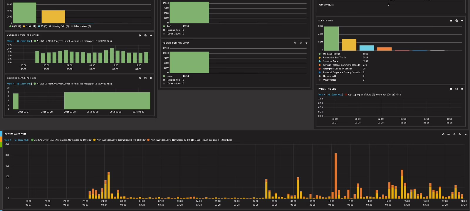
Task: Click info icon on Alerts Type panel
Action: click(x=451, y=21)
